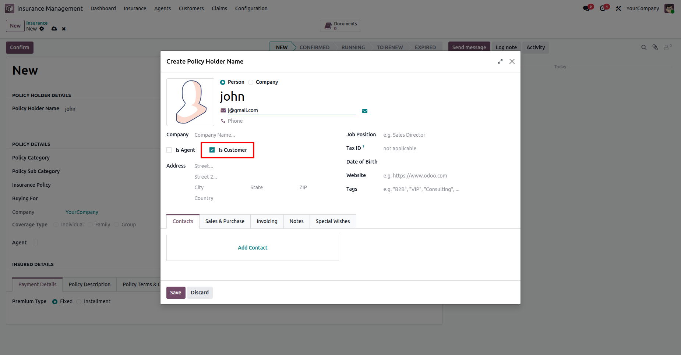Click the Save button

pos(176,293)
